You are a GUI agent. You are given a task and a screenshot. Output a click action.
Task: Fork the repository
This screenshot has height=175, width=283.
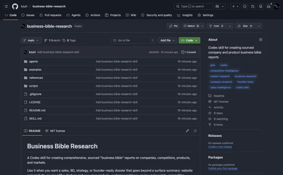click(x=216, y=26)
